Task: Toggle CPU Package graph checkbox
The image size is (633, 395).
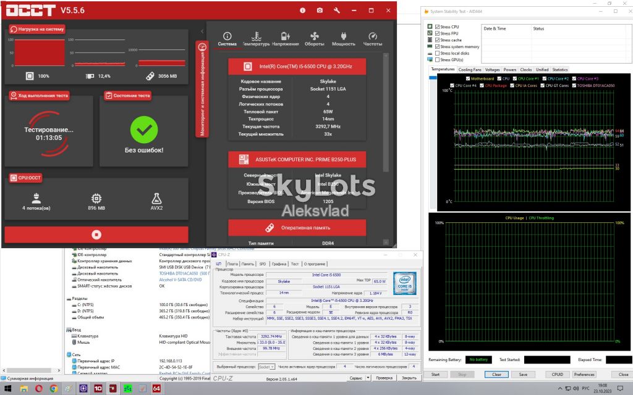Action: click(x=482, y=85)
